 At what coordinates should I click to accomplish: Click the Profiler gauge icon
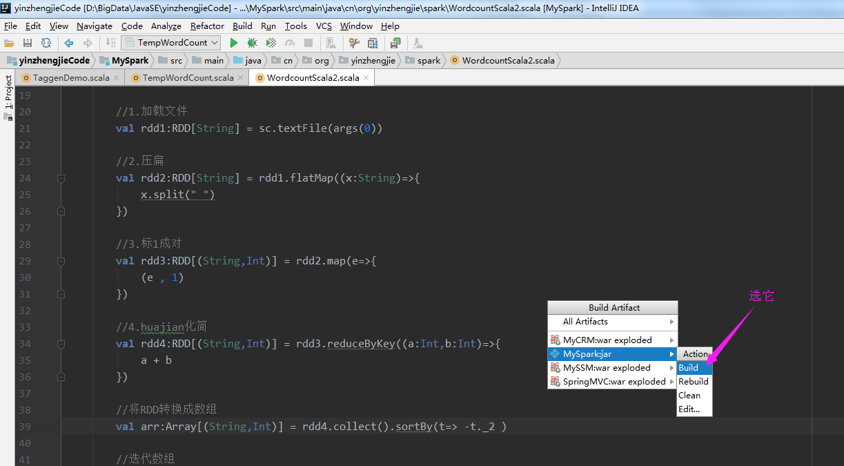(290, 43)
